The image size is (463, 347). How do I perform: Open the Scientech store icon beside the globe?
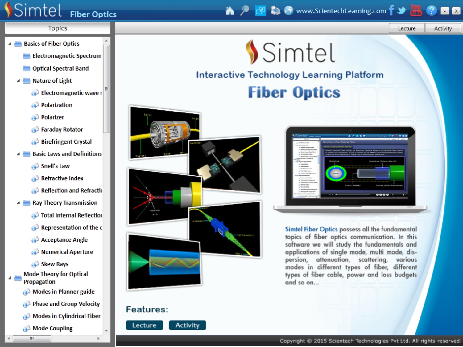coord(275,11)
